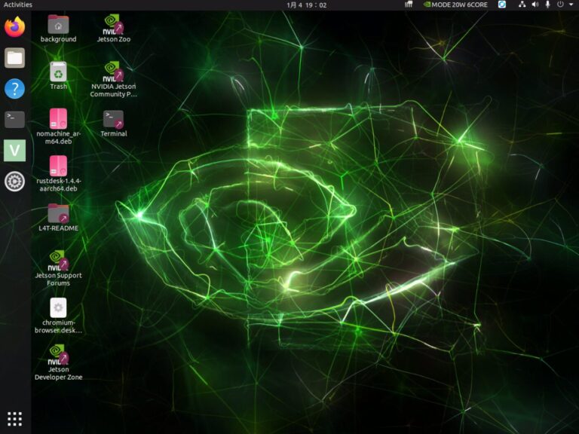Viewport: 579px width, 434px height.
Task: Select the Jetson Support Forums shortcut
Action: point(58,261)
